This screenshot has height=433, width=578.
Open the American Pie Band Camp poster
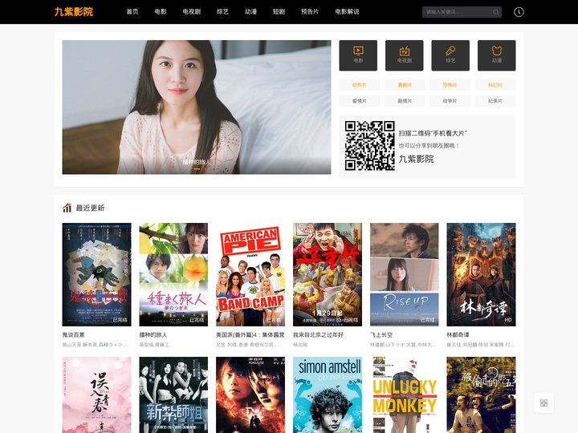250,274
